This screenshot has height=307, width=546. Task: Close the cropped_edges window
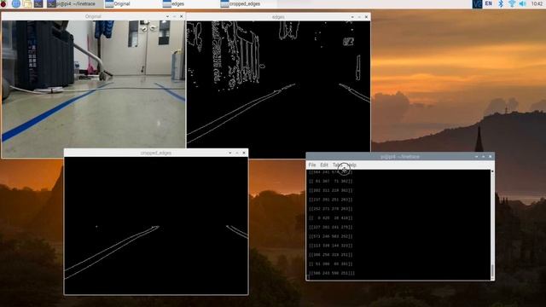point(244,153)
